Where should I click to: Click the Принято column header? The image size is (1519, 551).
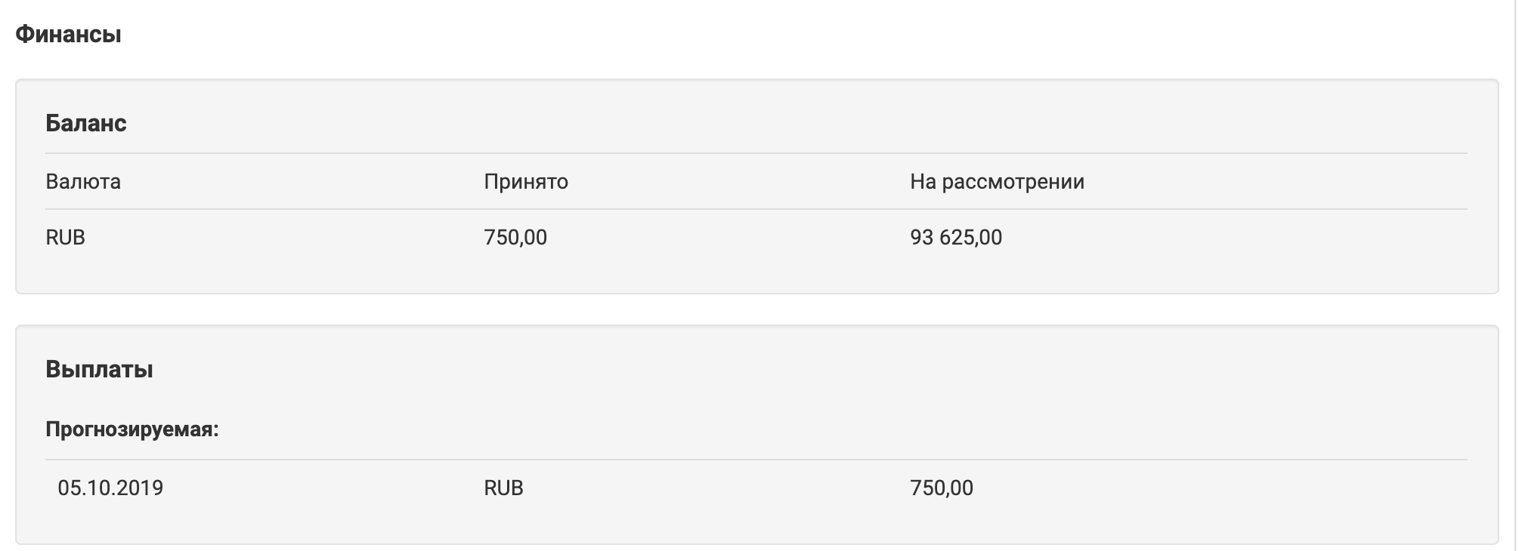526,181
